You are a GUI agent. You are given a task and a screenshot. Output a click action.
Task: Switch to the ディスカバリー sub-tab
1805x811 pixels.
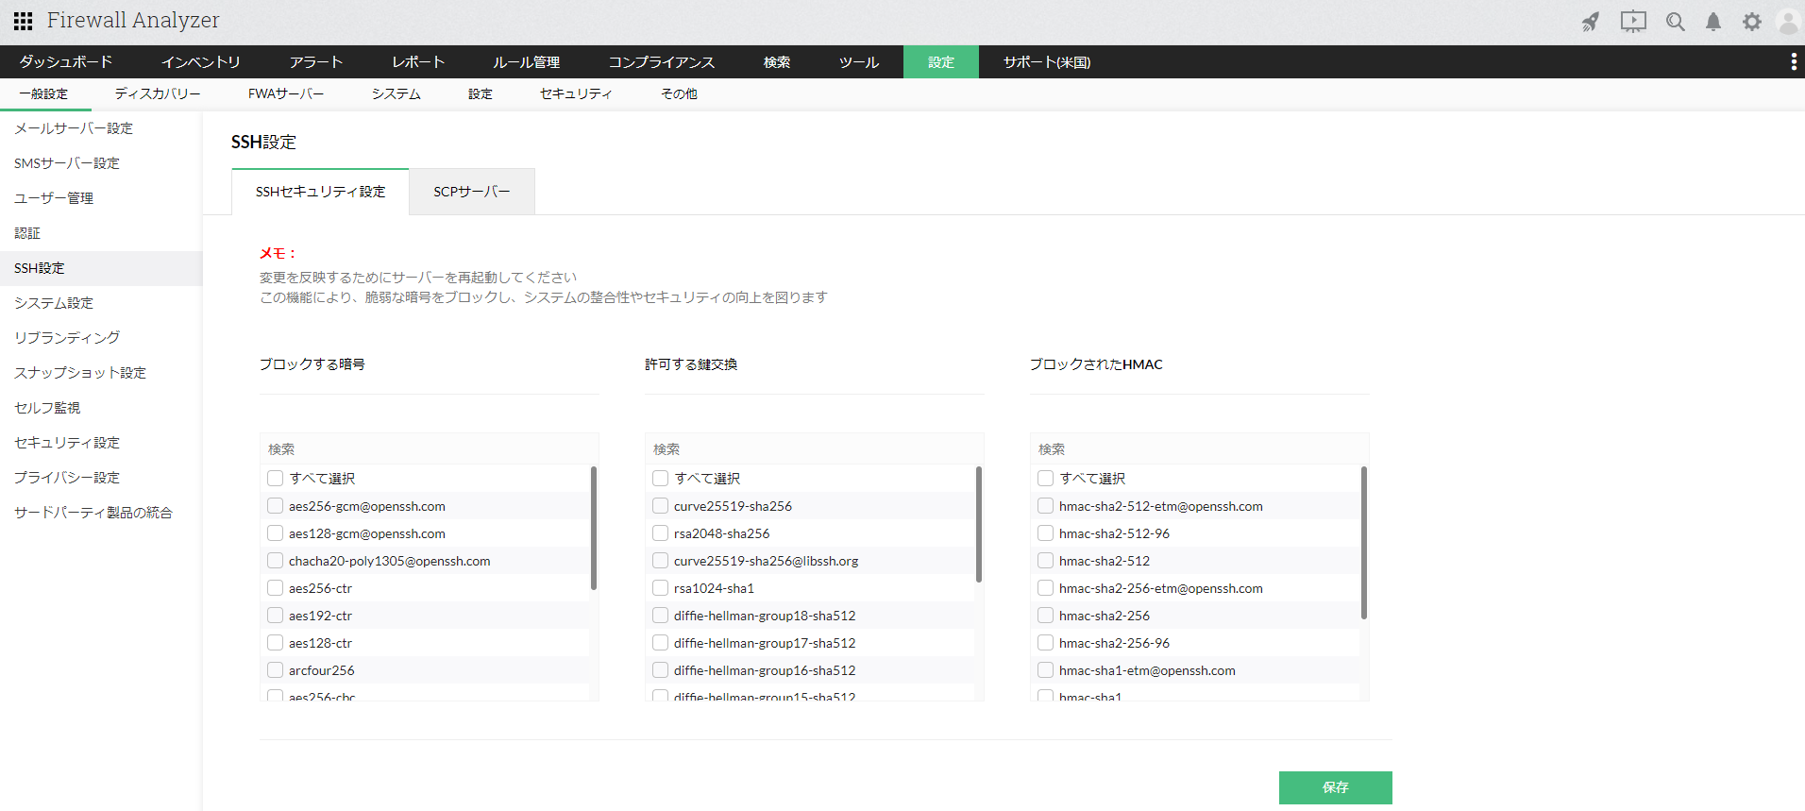[158, 94]
